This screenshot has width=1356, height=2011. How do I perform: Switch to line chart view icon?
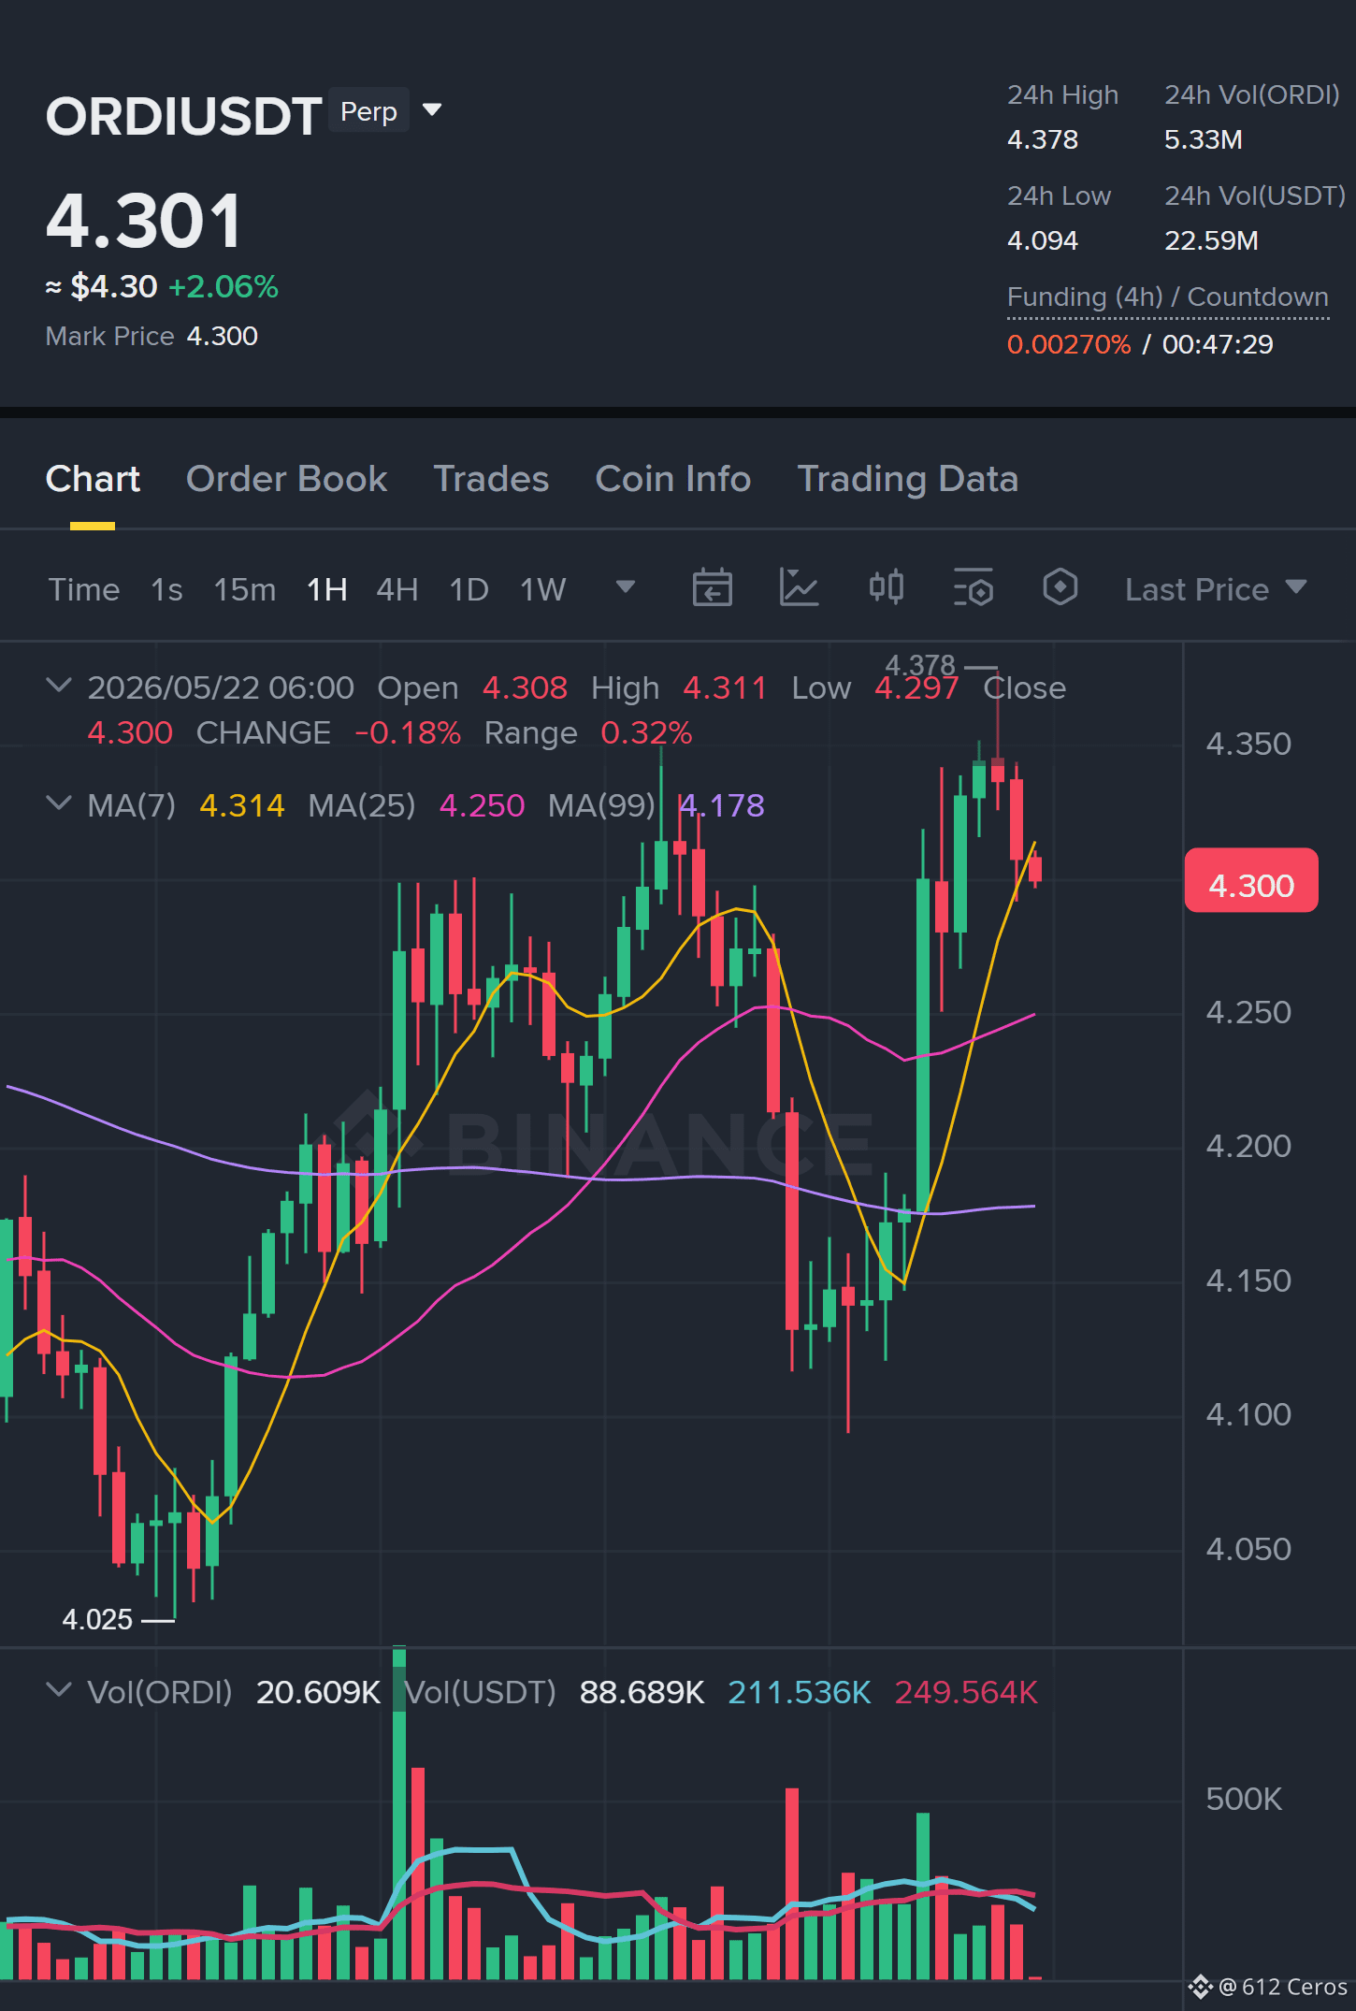pos(799,588)
